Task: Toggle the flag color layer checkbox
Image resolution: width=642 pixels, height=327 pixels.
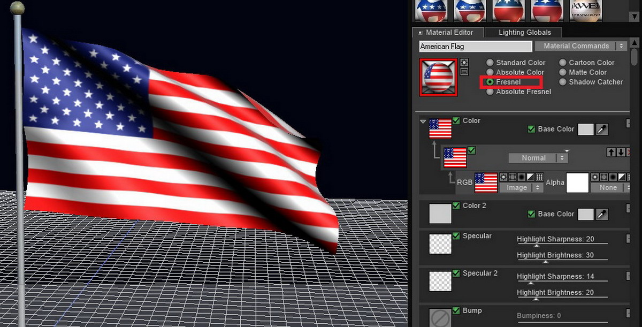Action: [471, 150]
